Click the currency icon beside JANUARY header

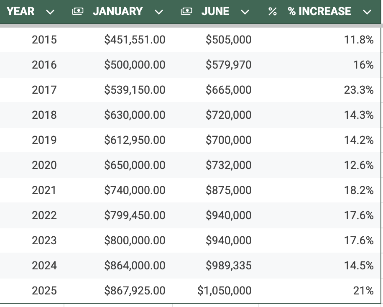click(x=77, y=12)
